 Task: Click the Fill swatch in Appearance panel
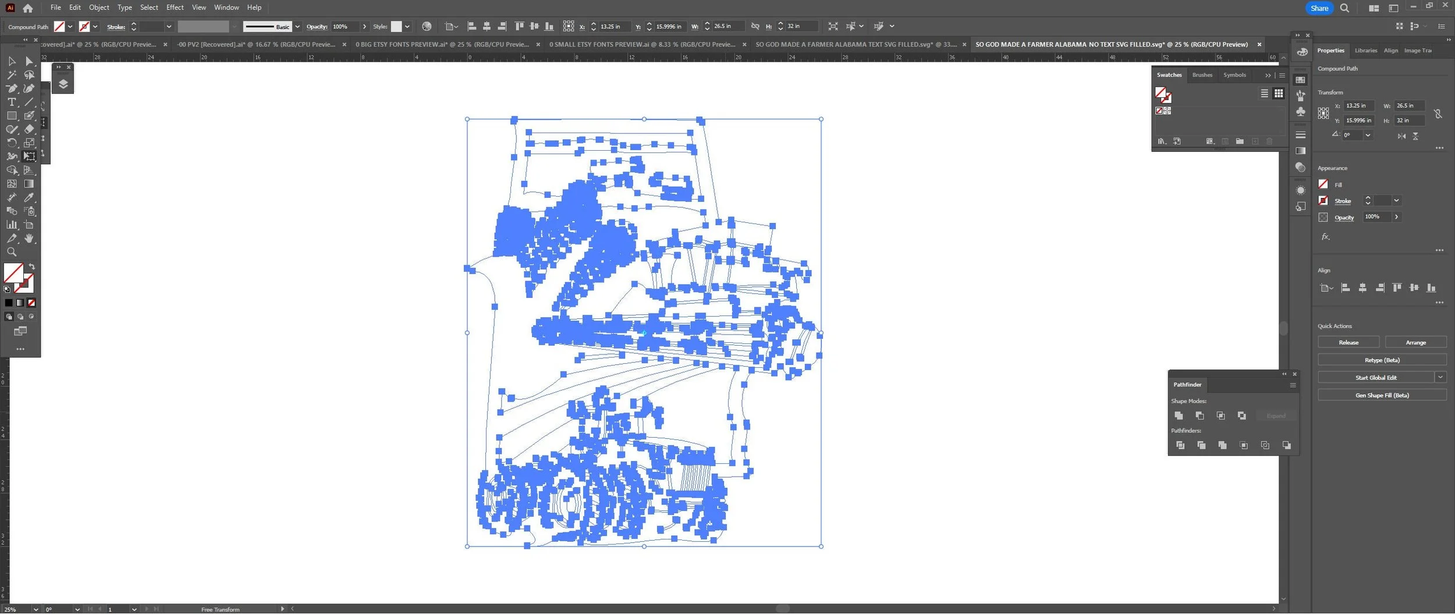1323,184
